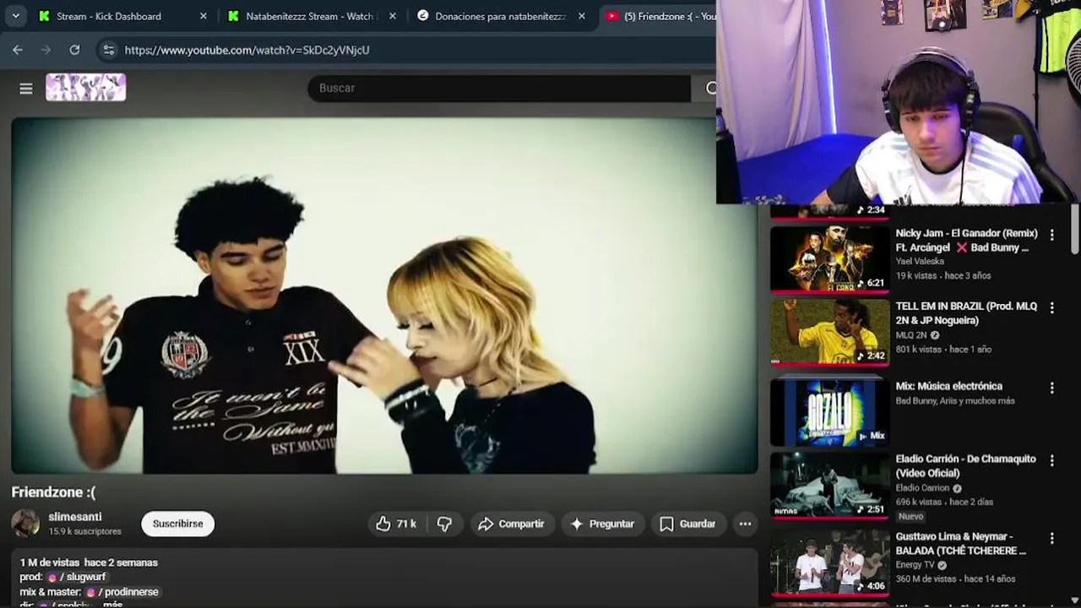The height and width of the screenshot is (608, 1081).
Task: Open site information icon in address bar
Action: (x=108, y=50)
